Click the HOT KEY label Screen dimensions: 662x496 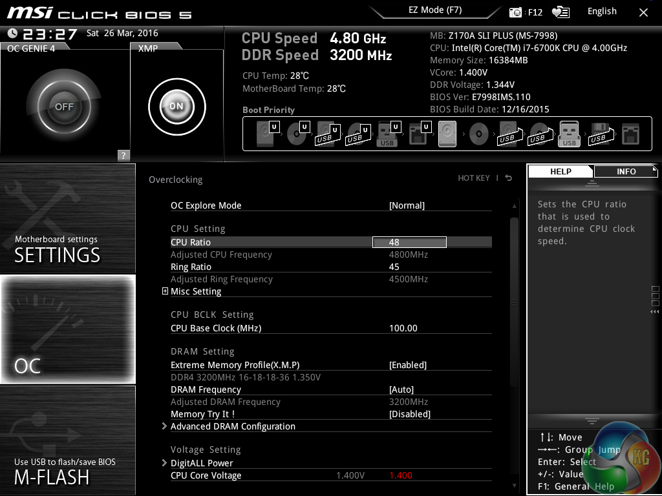[x=474, y=178]
